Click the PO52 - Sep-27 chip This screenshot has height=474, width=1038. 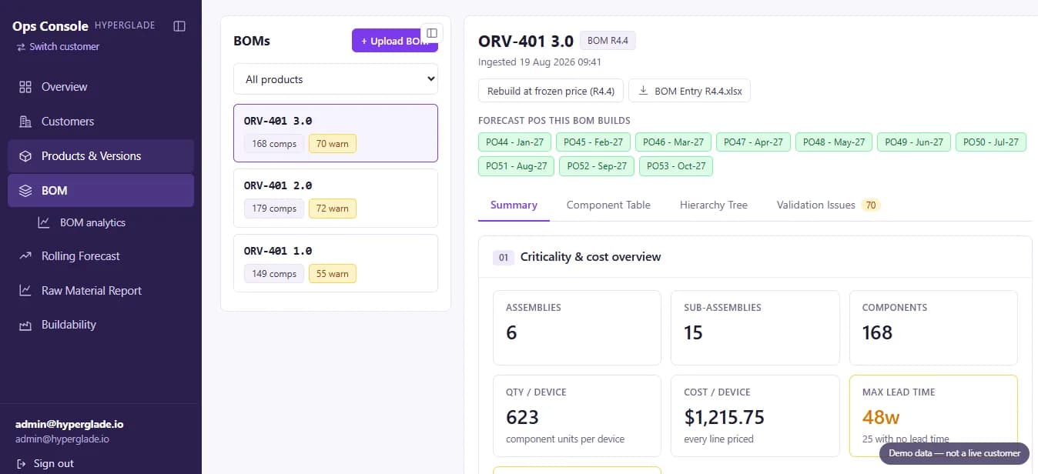coord(597,166)
